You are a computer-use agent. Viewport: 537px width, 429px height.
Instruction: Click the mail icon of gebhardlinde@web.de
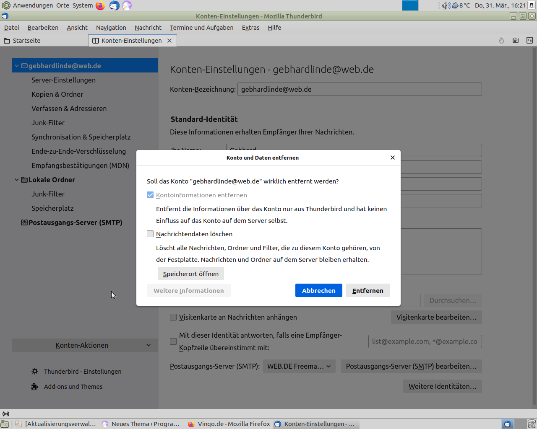(x=24, y=66)
